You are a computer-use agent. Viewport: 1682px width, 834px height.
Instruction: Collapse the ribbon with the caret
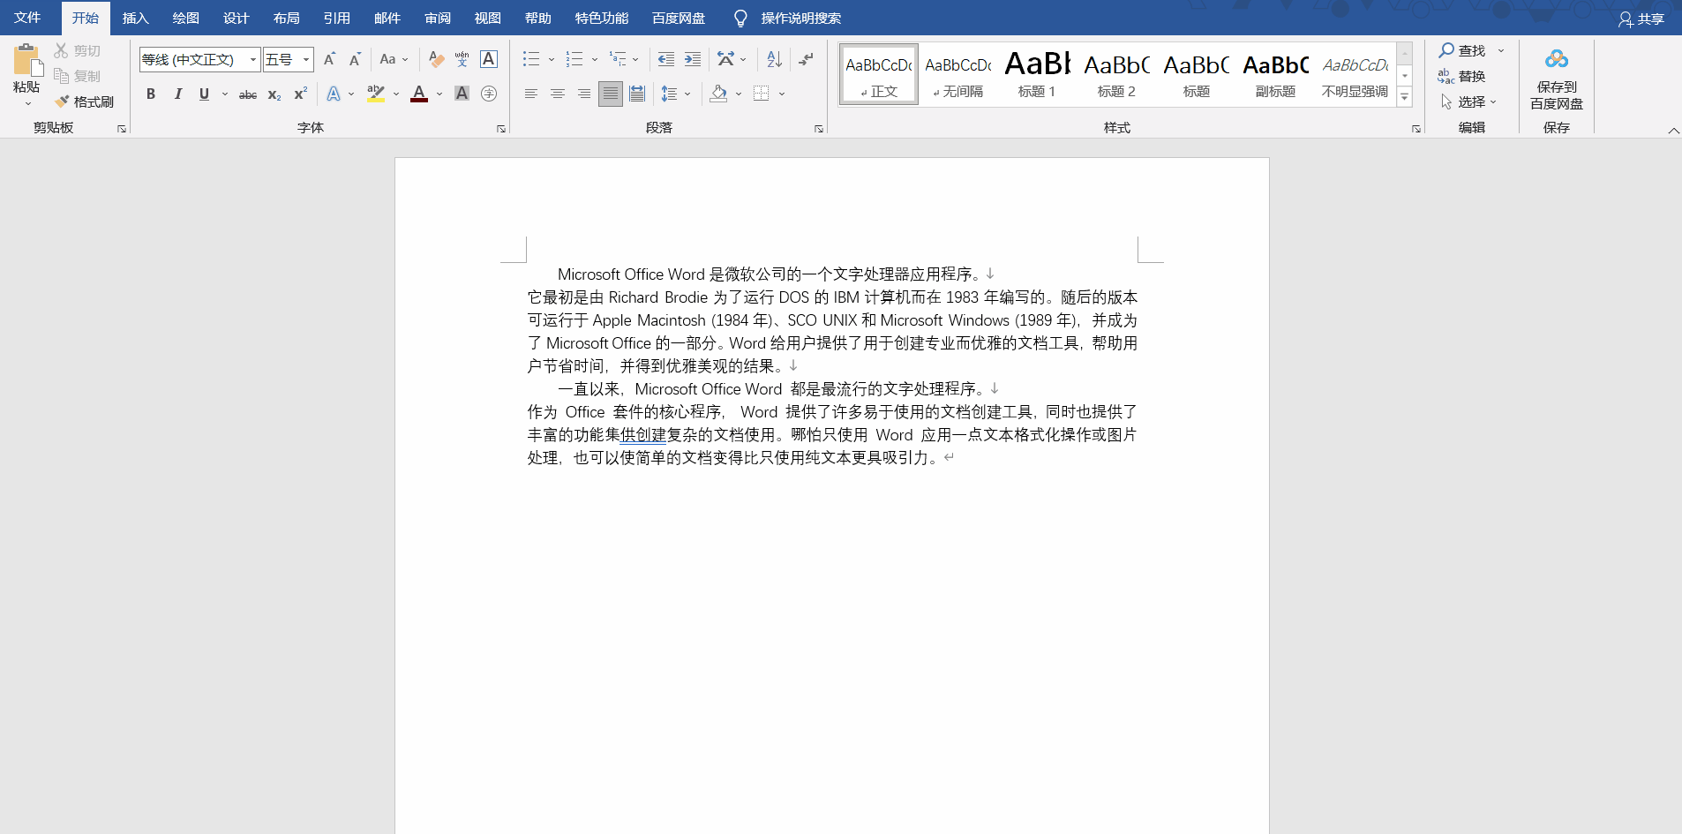[x=1673, y=131]
